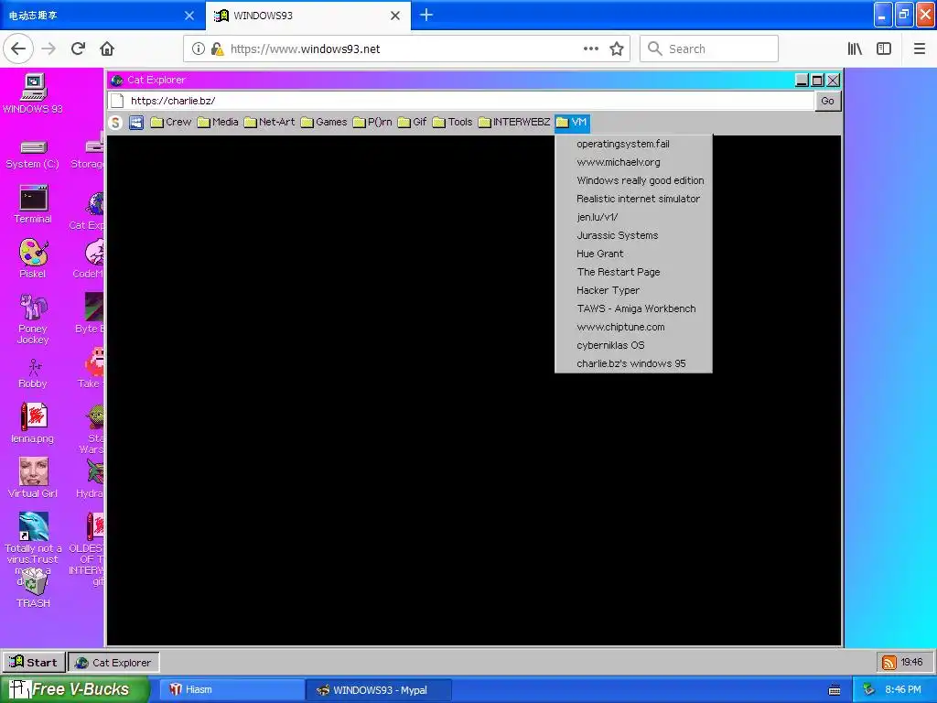Launch Virtual Girl desktop icon
937x703 pixels.
pos(33,478)
